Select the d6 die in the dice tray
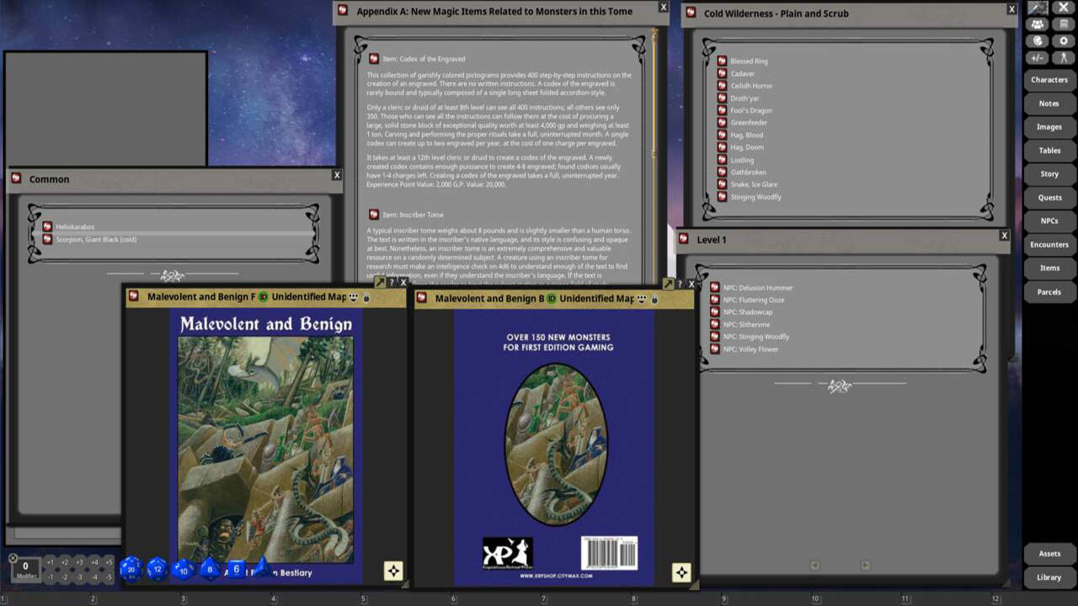Screen dimensions: 1078x606 [x=237, y=569]
